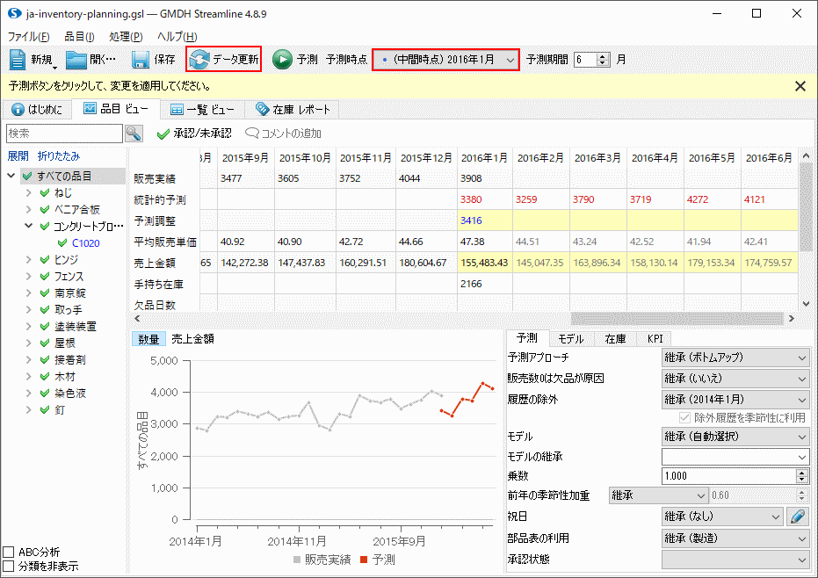This screenshot has width=818, height=578.
Task: Click the 折りたたみ link
Action: (x=56, y=155)
